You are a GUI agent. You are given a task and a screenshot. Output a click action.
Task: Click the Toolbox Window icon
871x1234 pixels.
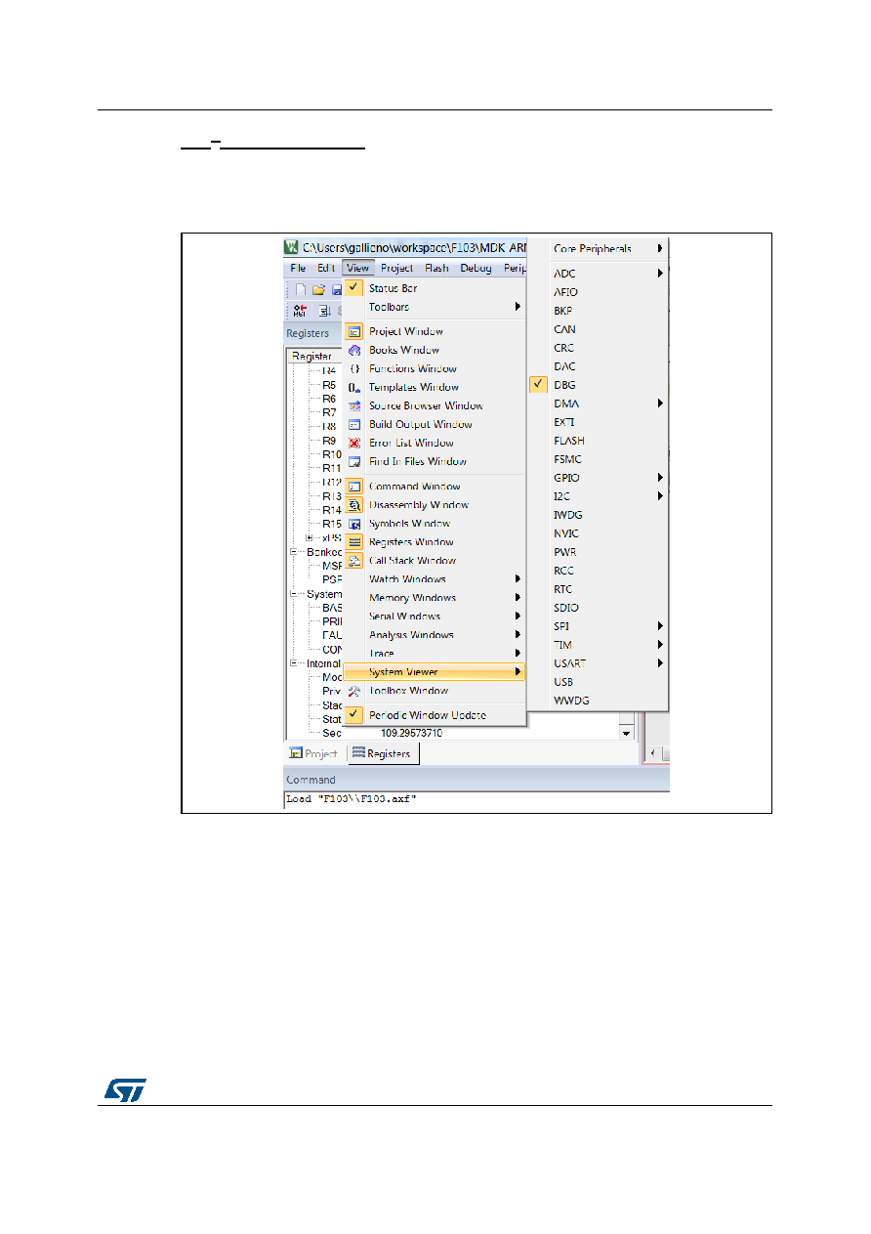[355, 691]
